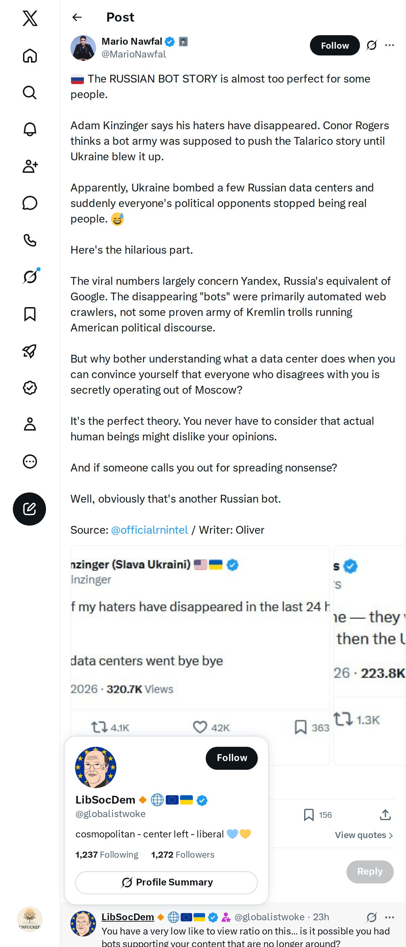Share the post via share icon
This screenshot has height=947, width=406.
tap(385, 815)
